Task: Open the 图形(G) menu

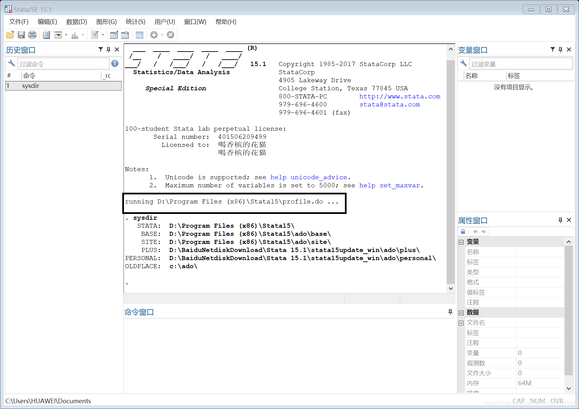Action: coord(106,22)
